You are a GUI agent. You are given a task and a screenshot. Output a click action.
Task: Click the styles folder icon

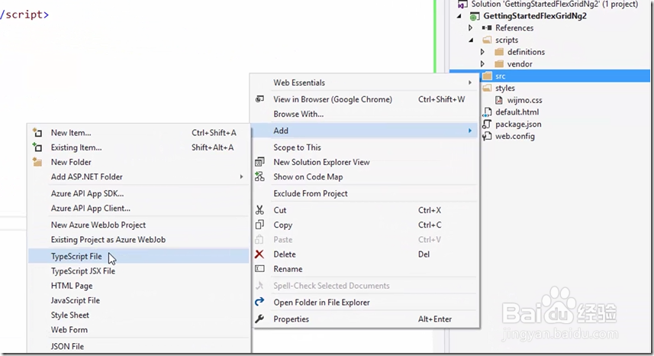tap(487, 88)
